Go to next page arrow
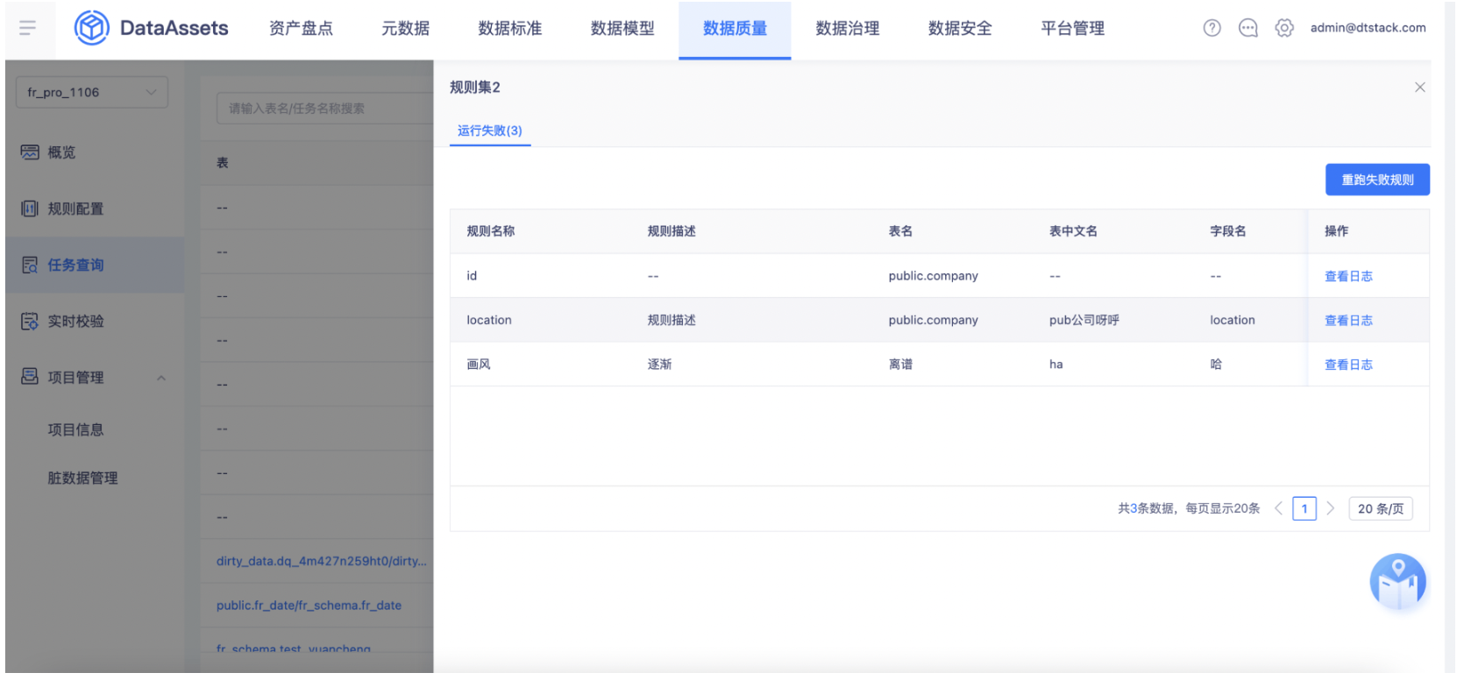This screenshot has height=680, width=1464. [x=1330, y=508]
